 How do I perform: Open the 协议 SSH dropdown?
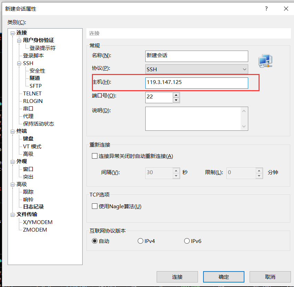point(197,70)
